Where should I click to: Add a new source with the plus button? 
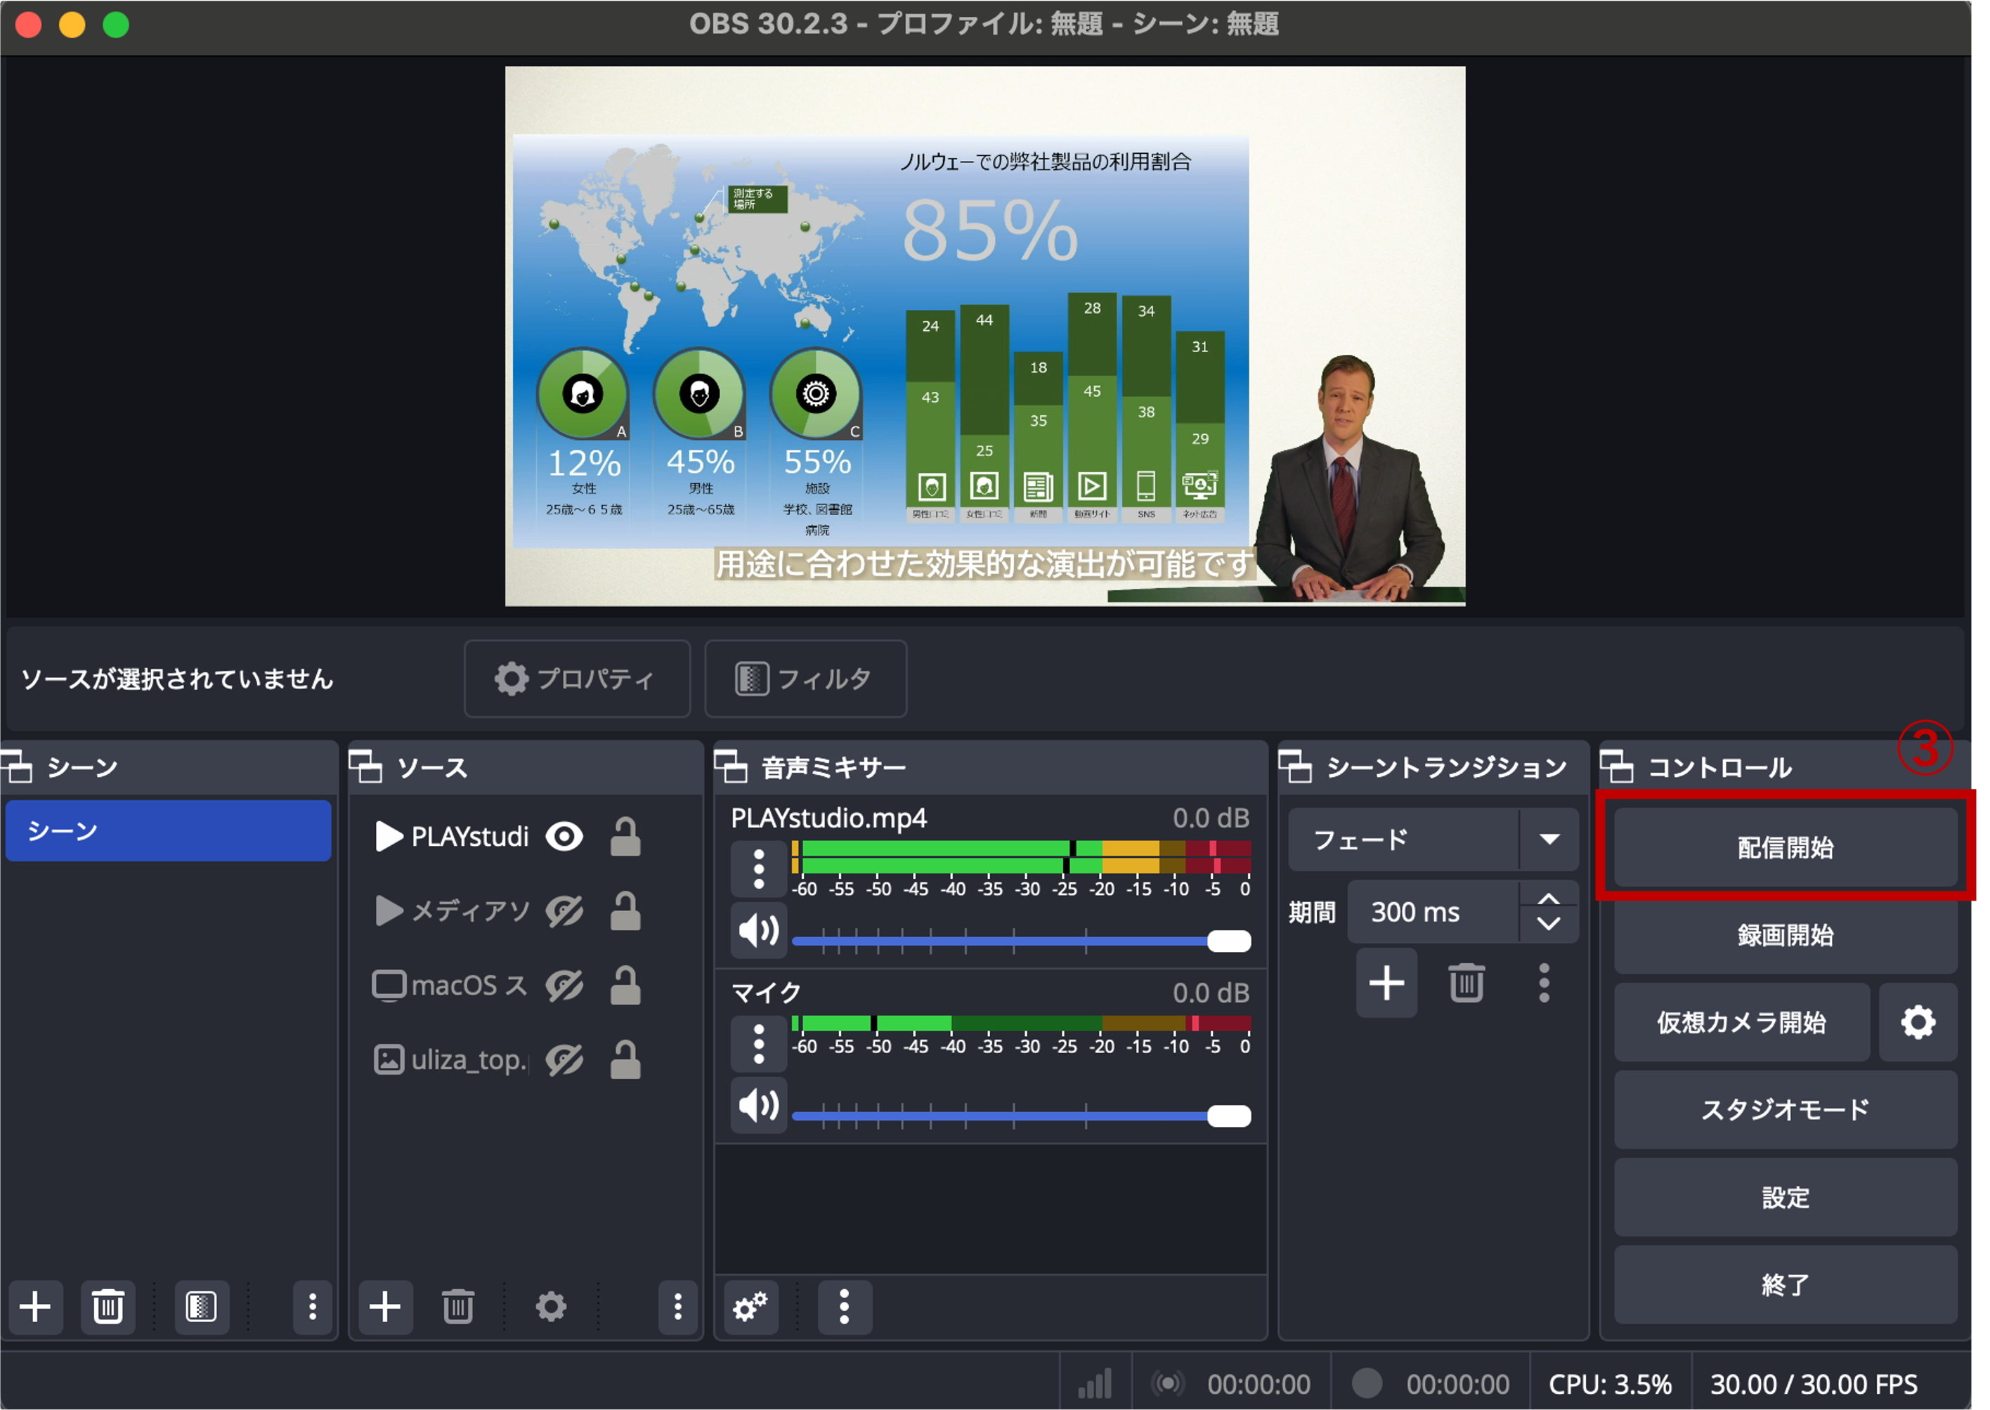(x=384, y=1306)
